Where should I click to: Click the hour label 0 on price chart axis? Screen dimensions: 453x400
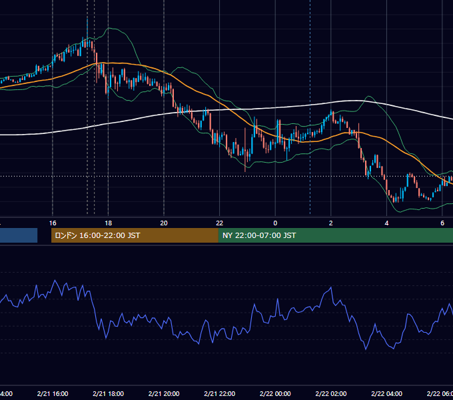pyautogui.click(x=275, y=223)
